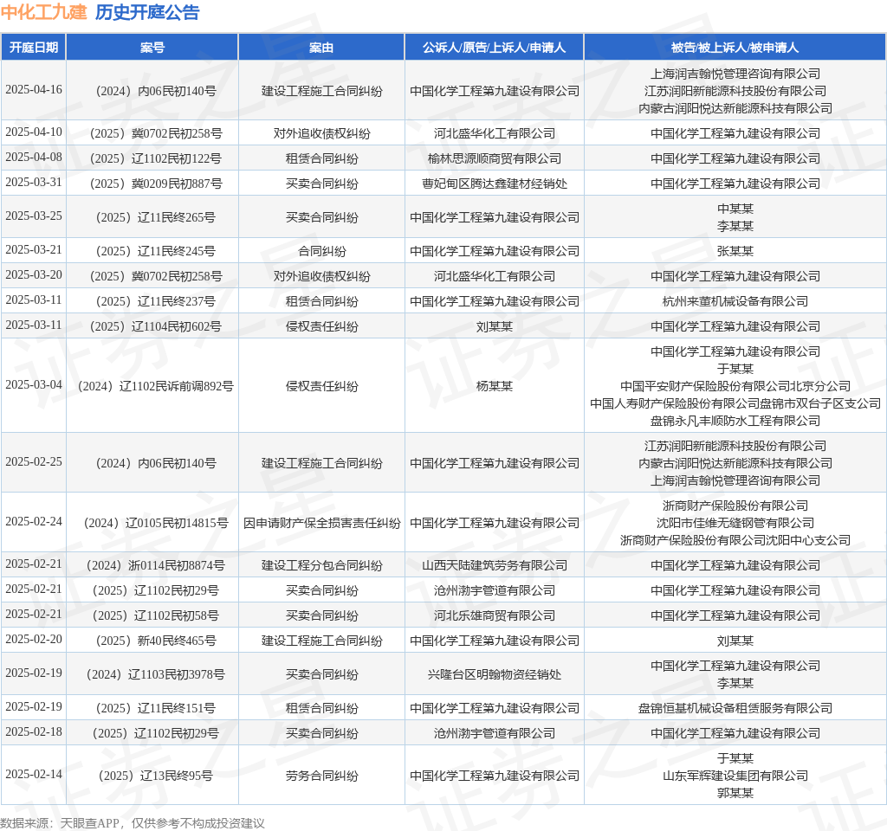Select the date 2025-02-14
This screenshot has height=831, width=887.
(x=34, y=775)
